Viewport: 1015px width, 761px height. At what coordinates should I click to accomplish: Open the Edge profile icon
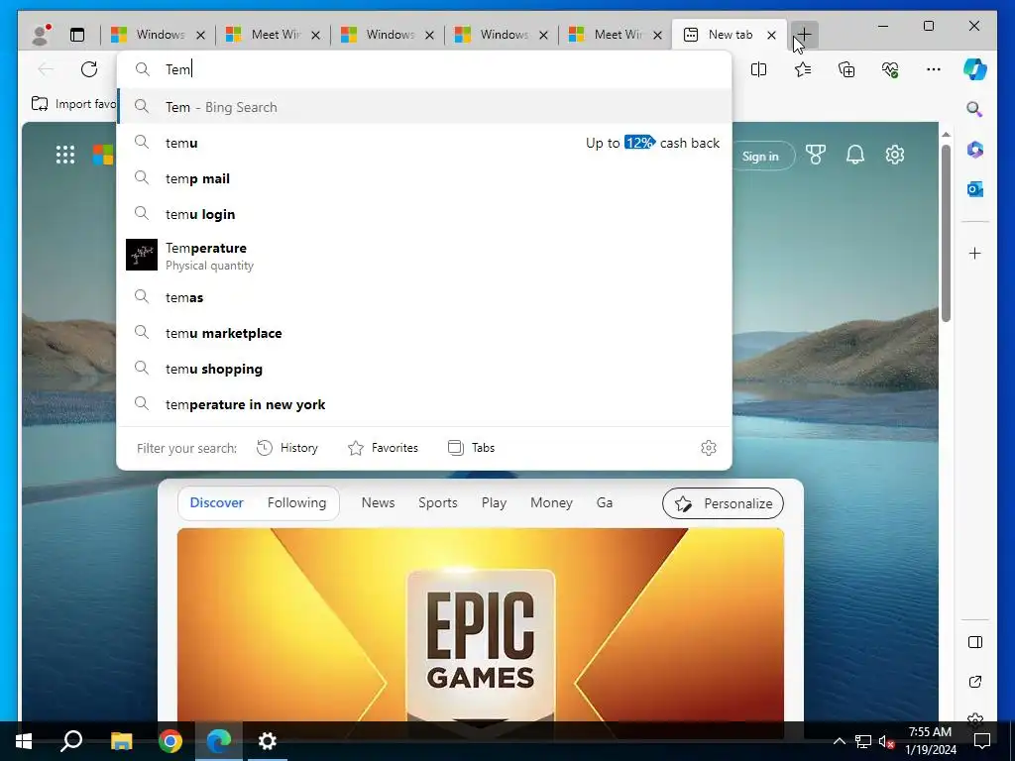pos(42,35)
